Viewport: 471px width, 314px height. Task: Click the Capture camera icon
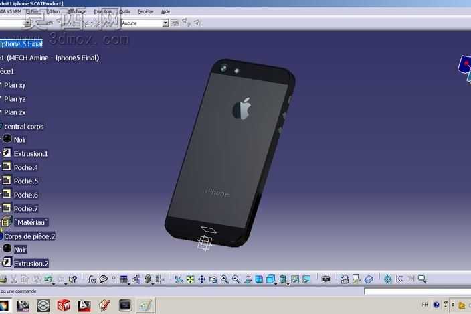[326, 279]
